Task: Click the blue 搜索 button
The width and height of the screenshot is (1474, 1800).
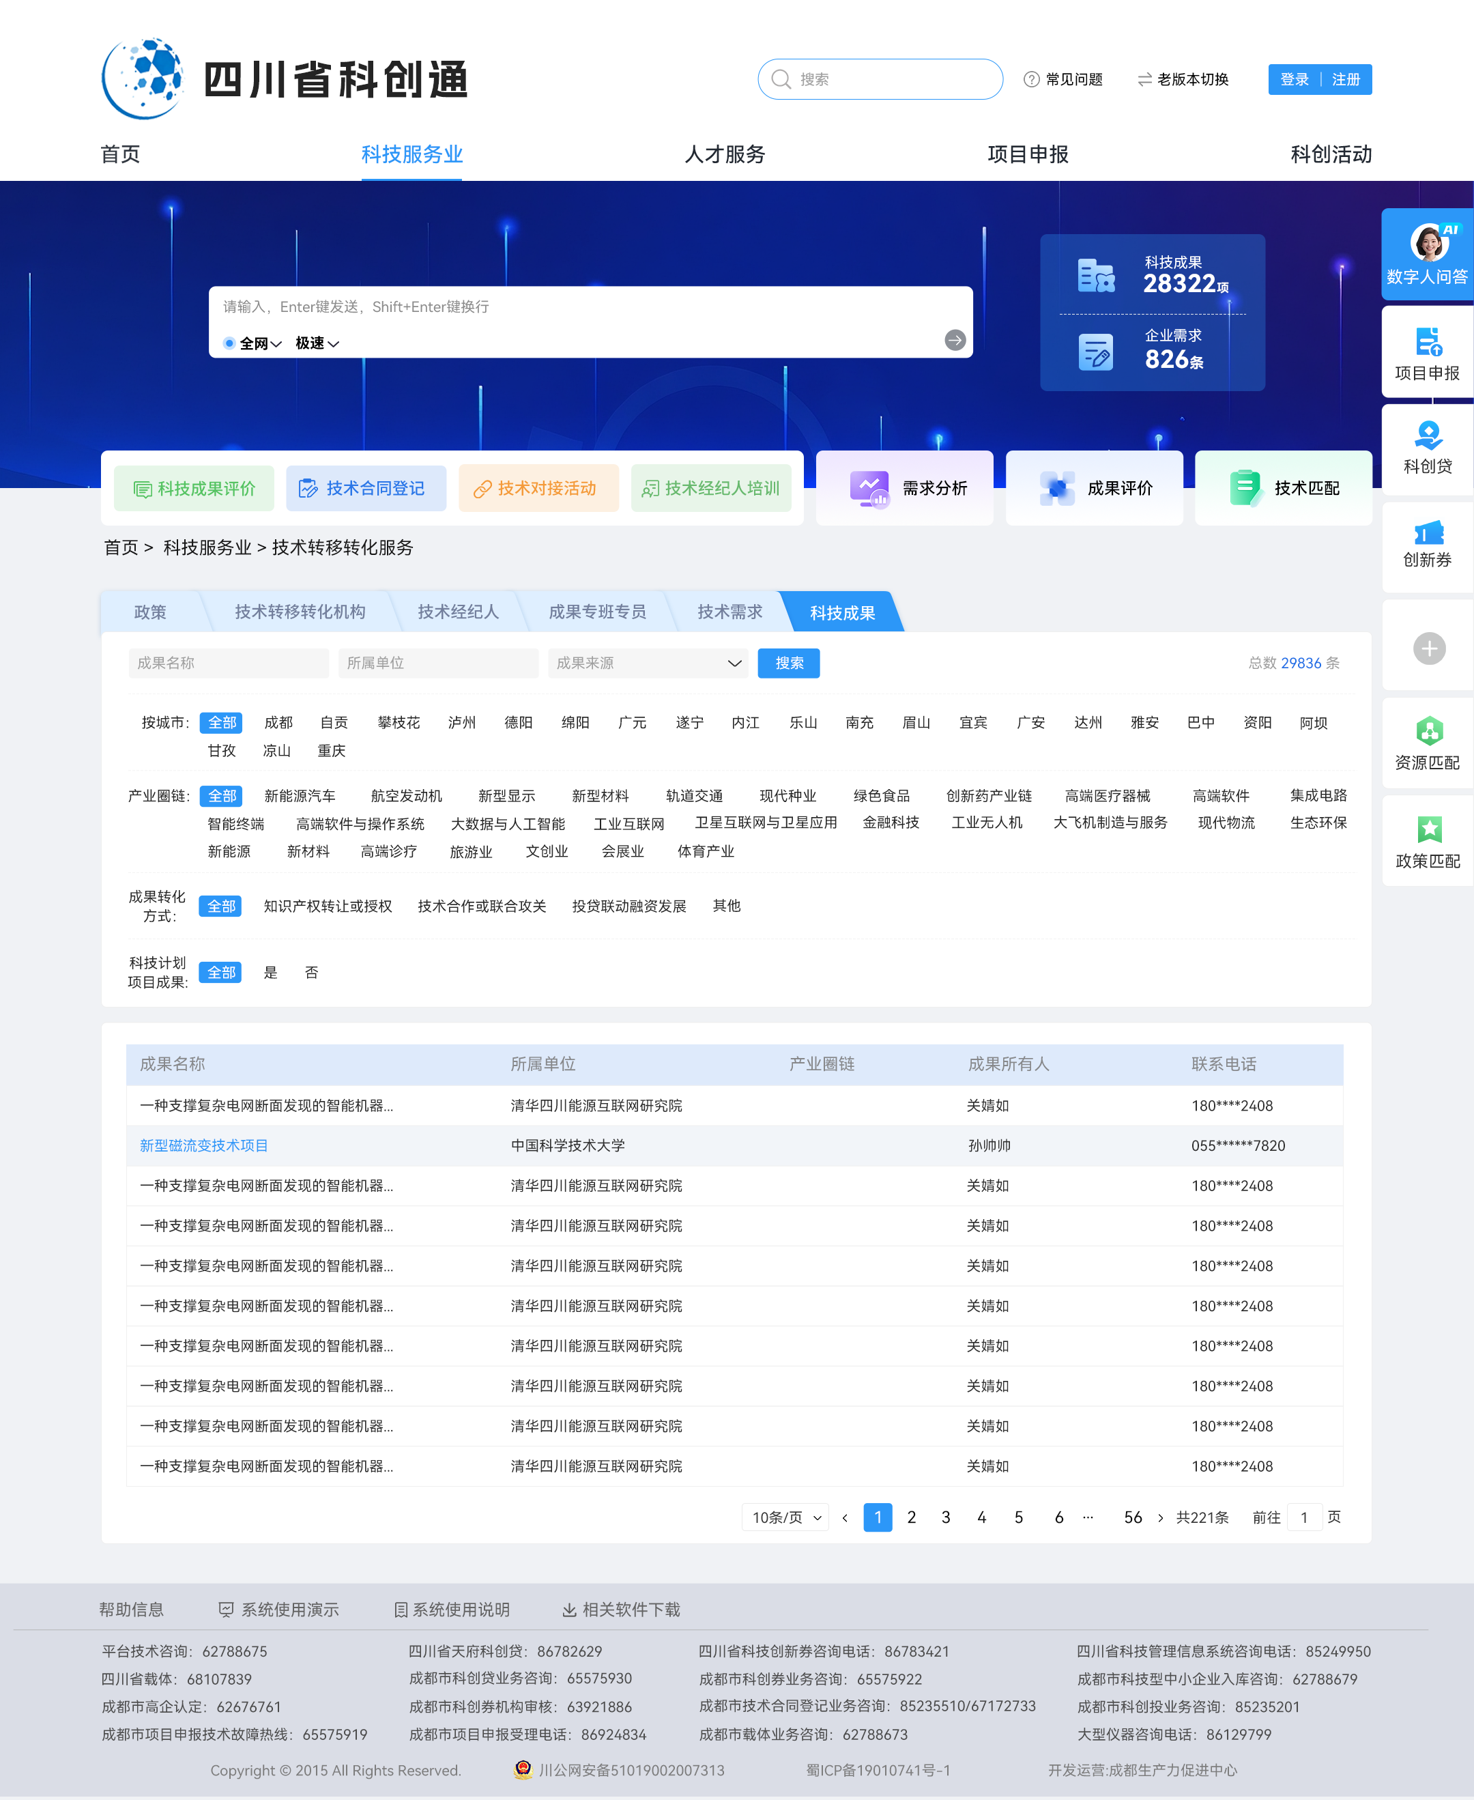Action: (x=788, y=663)
